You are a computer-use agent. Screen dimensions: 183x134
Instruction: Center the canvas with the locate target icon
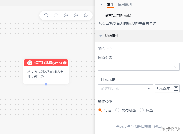coord(86,15)
